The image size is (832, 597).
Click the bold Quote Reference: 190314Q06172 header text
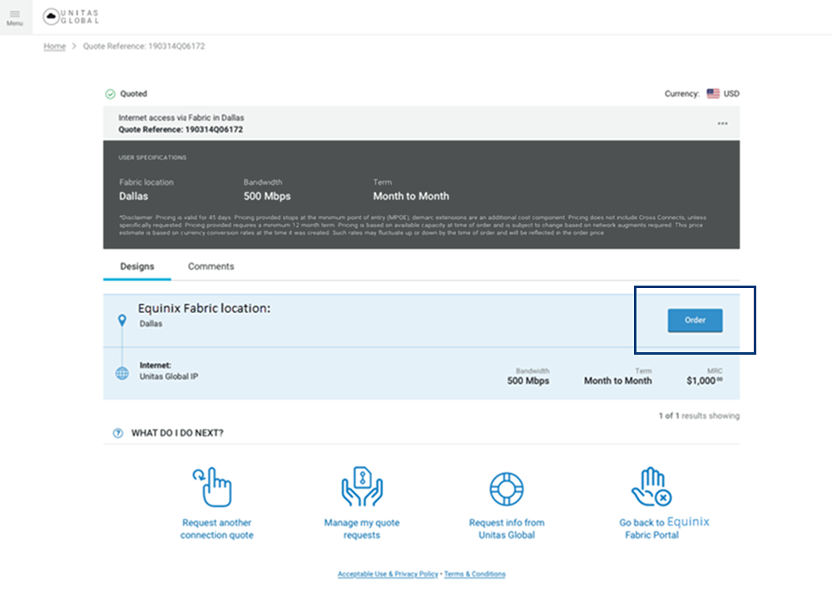(x=181, y=130)
